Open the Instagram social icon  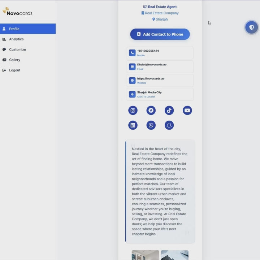point(133,110)
